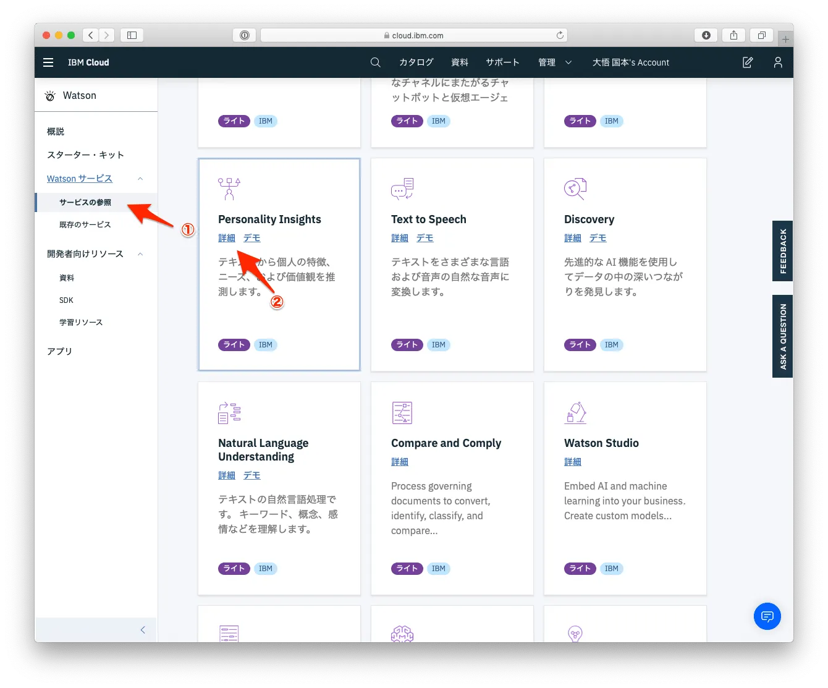Open デモ link for Personality Insights

click(x=252, y=238)
